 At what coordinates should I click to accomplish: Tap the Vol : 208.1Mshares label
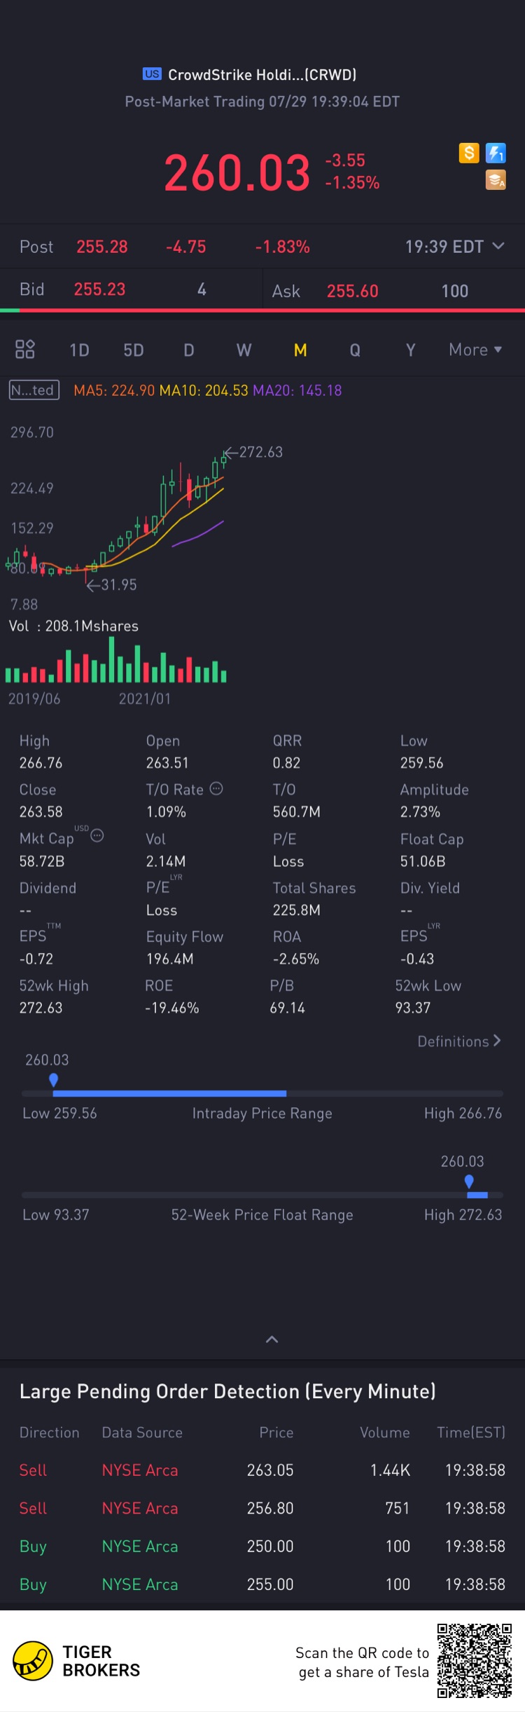pos(73,626)
